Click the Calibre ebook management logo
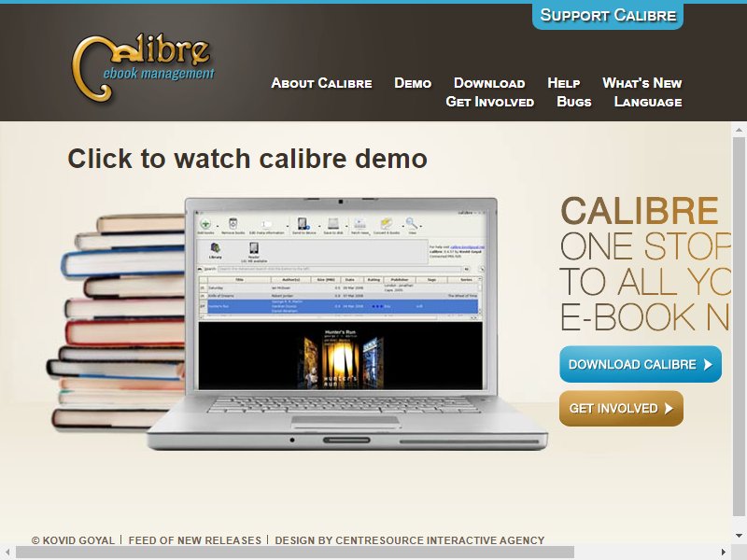 pyautogui.click(x=143, y=67)
